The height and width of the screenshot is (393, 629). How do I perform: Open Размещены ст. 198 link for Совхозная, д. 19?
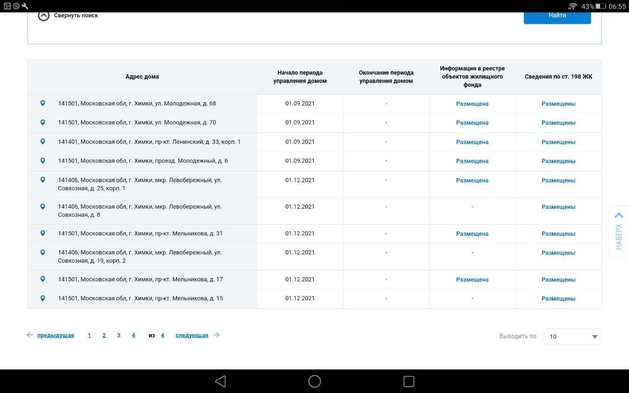click(558, 253)
